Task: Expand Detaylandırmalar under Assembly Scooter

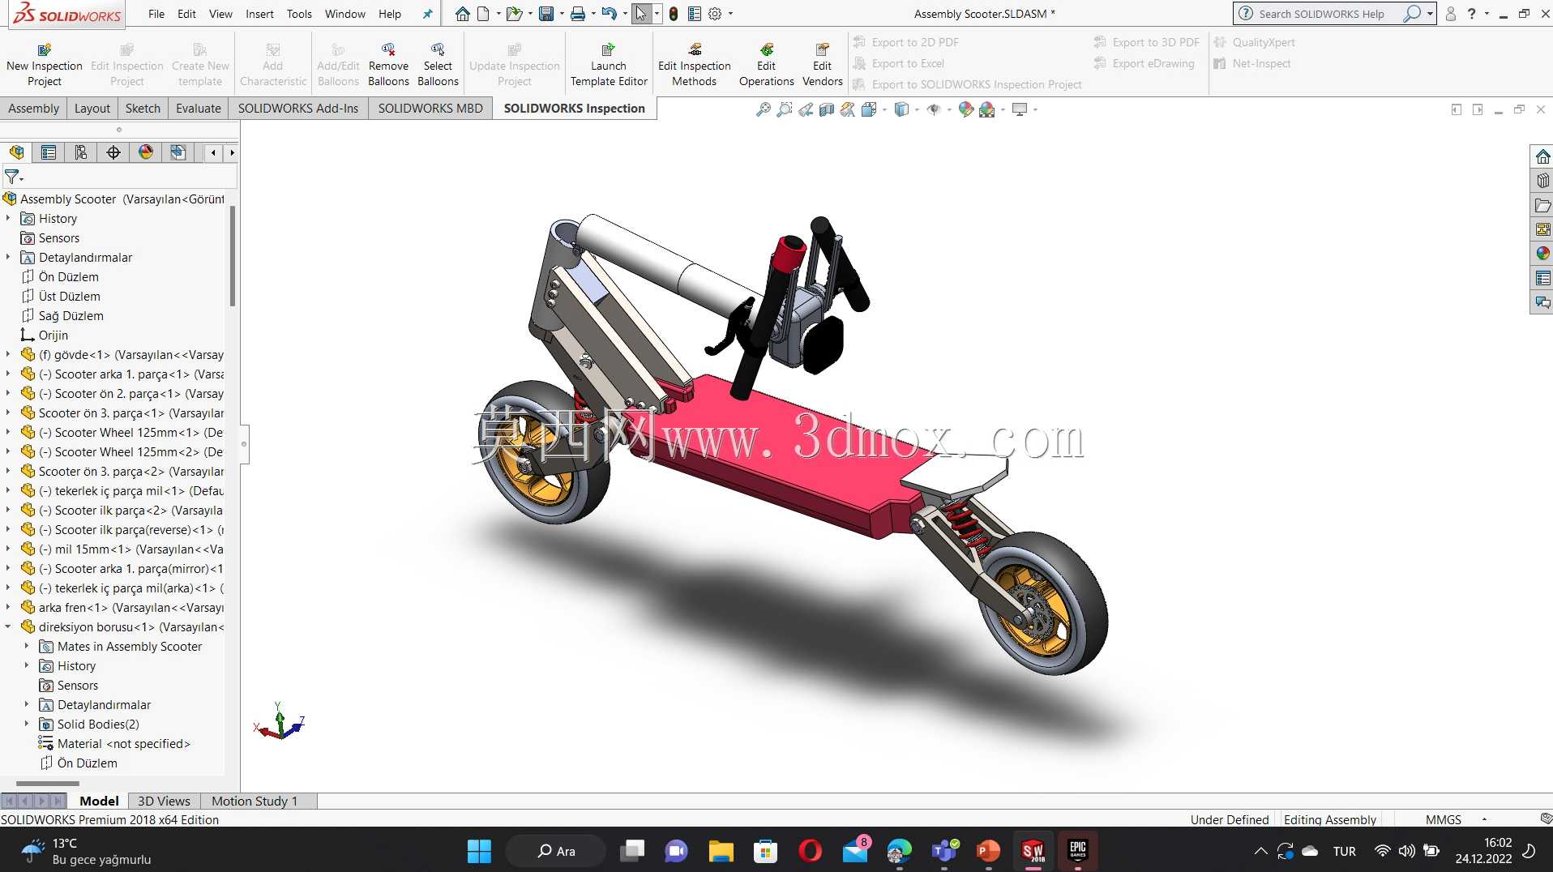Action: point(8,257)
